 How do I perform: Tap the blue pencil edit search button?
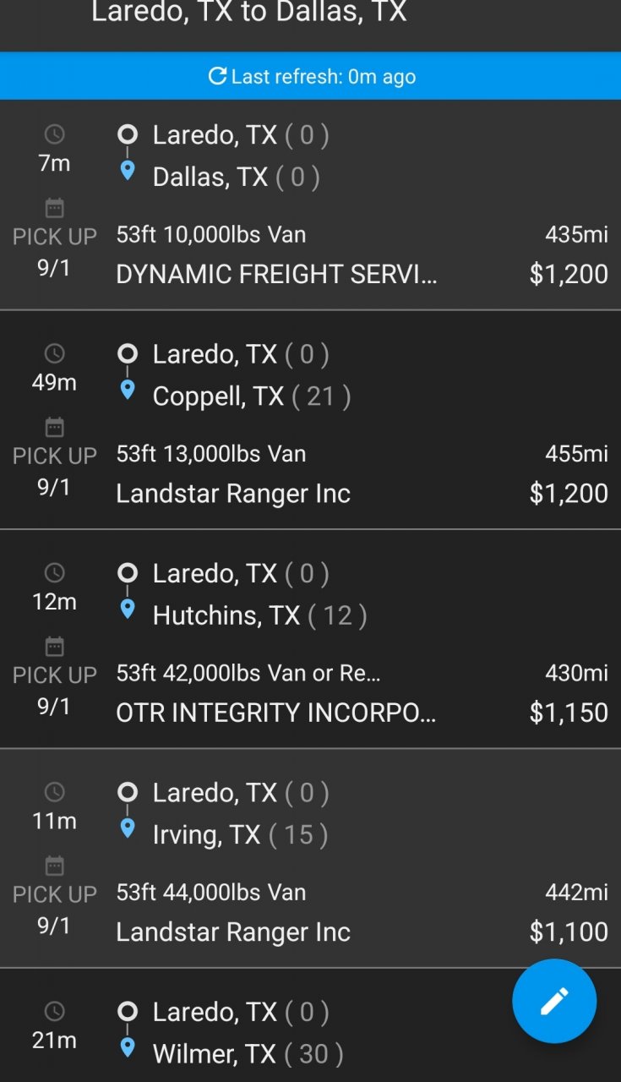[x=554, y=1001]
